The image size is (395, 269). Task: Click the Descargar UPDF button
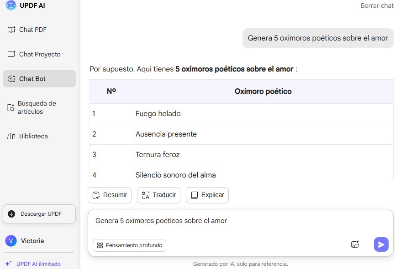point(39,214)
